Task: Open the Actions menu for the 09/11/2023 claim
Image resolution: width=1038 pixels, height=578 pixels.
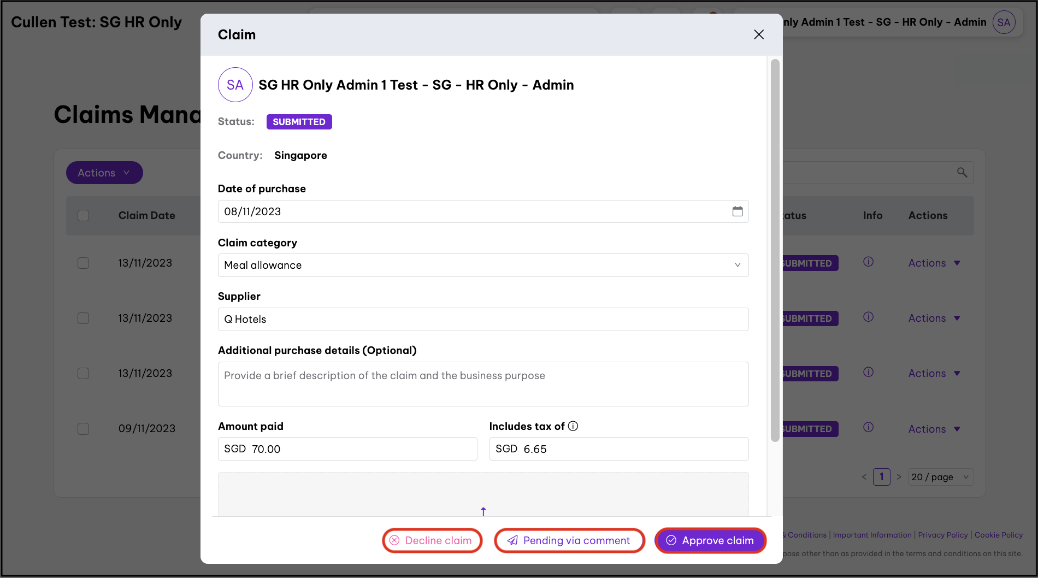Action: click(x=934, y=429)
